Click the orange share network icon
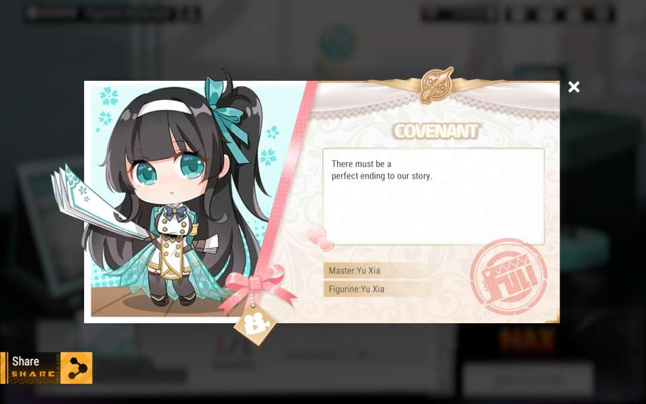The width and height of the screenshot is (646, 404). tap(77, 368)
